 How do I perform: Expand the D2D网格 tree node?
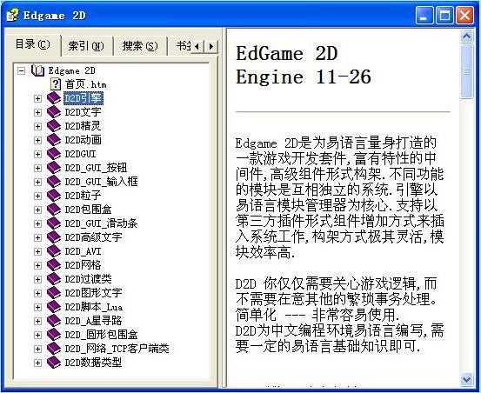[x=37, y=265]
